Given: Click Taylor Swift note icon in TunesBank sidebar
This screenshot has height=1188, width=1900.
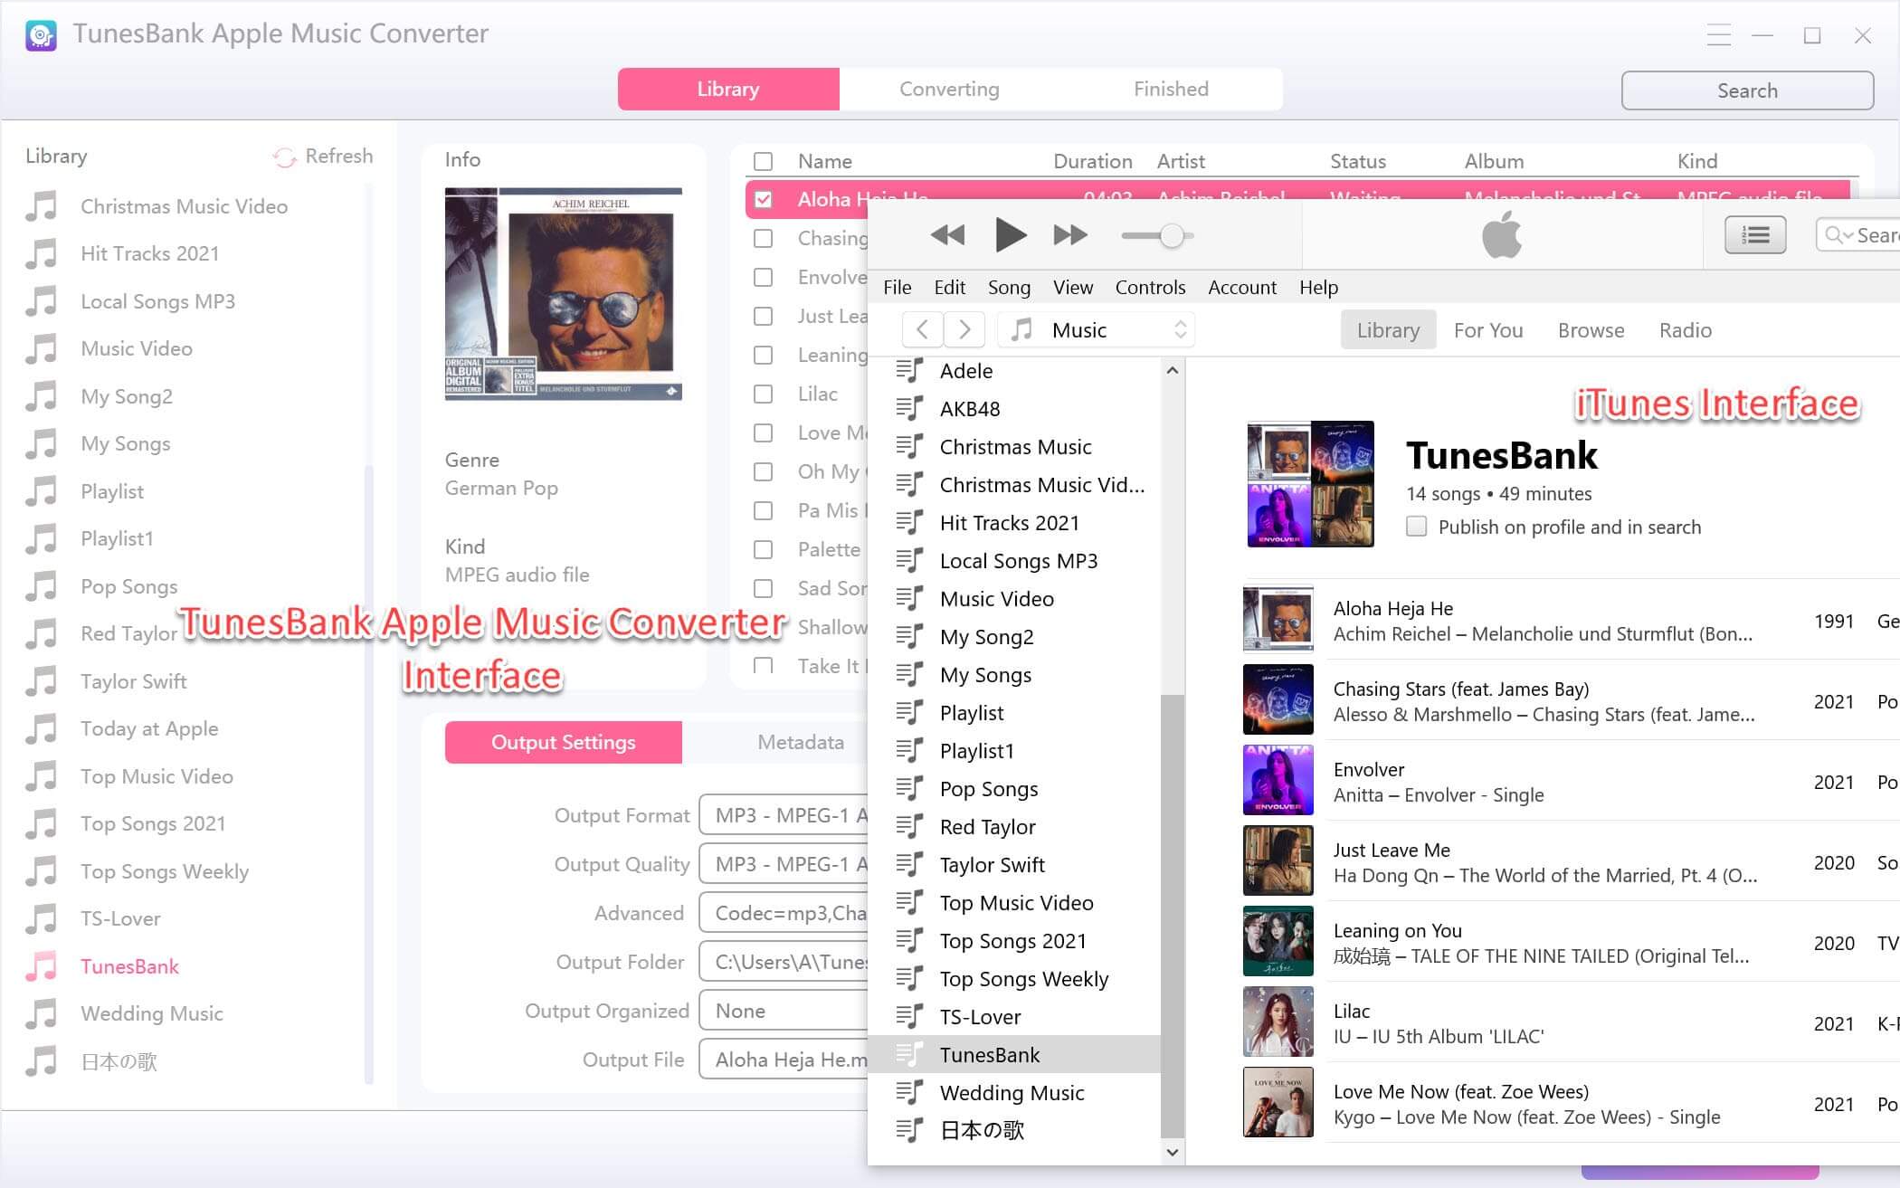Looking at the screenshot, I should (42, 681).
